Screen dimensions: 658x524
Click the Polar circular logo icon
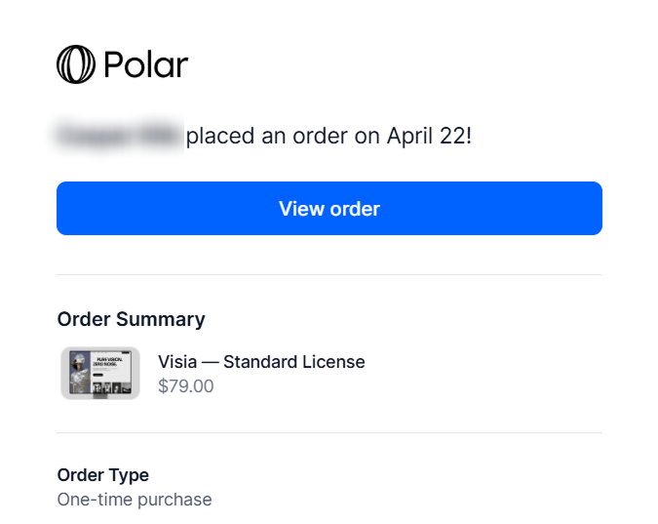click(76, 64)
